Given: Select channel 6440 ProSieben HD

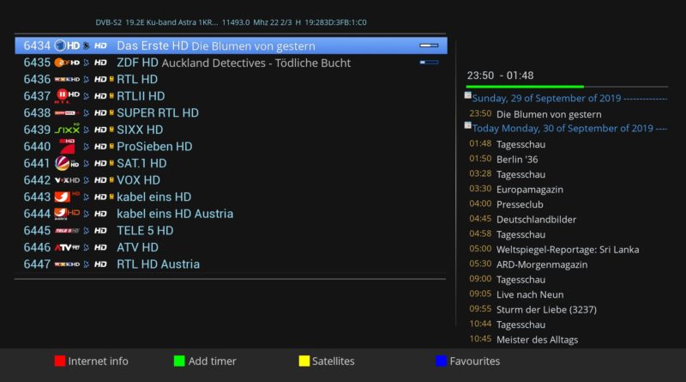Looking at the screenshot, I should pyautogui.click(x=154, y=147).
